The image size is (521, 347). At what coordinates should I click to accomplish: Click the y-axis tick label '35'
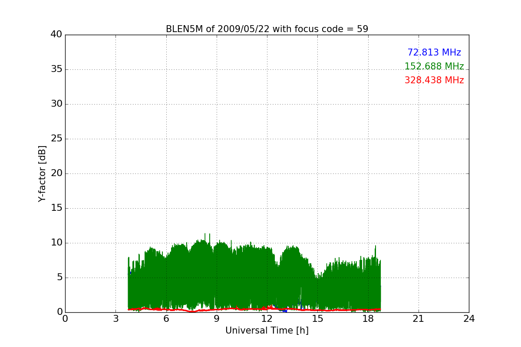(x=56, y=69)
